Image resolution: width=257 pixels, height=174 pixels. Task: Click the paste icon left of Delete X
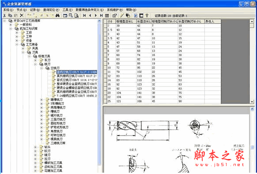coord(16,15)
